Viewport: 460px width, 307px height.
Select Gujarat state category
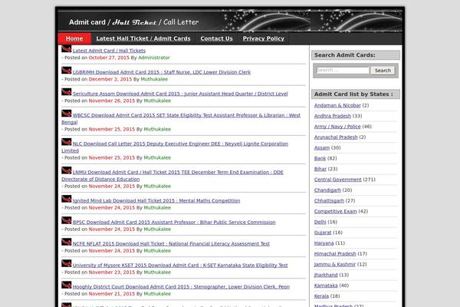click(323, 232)
